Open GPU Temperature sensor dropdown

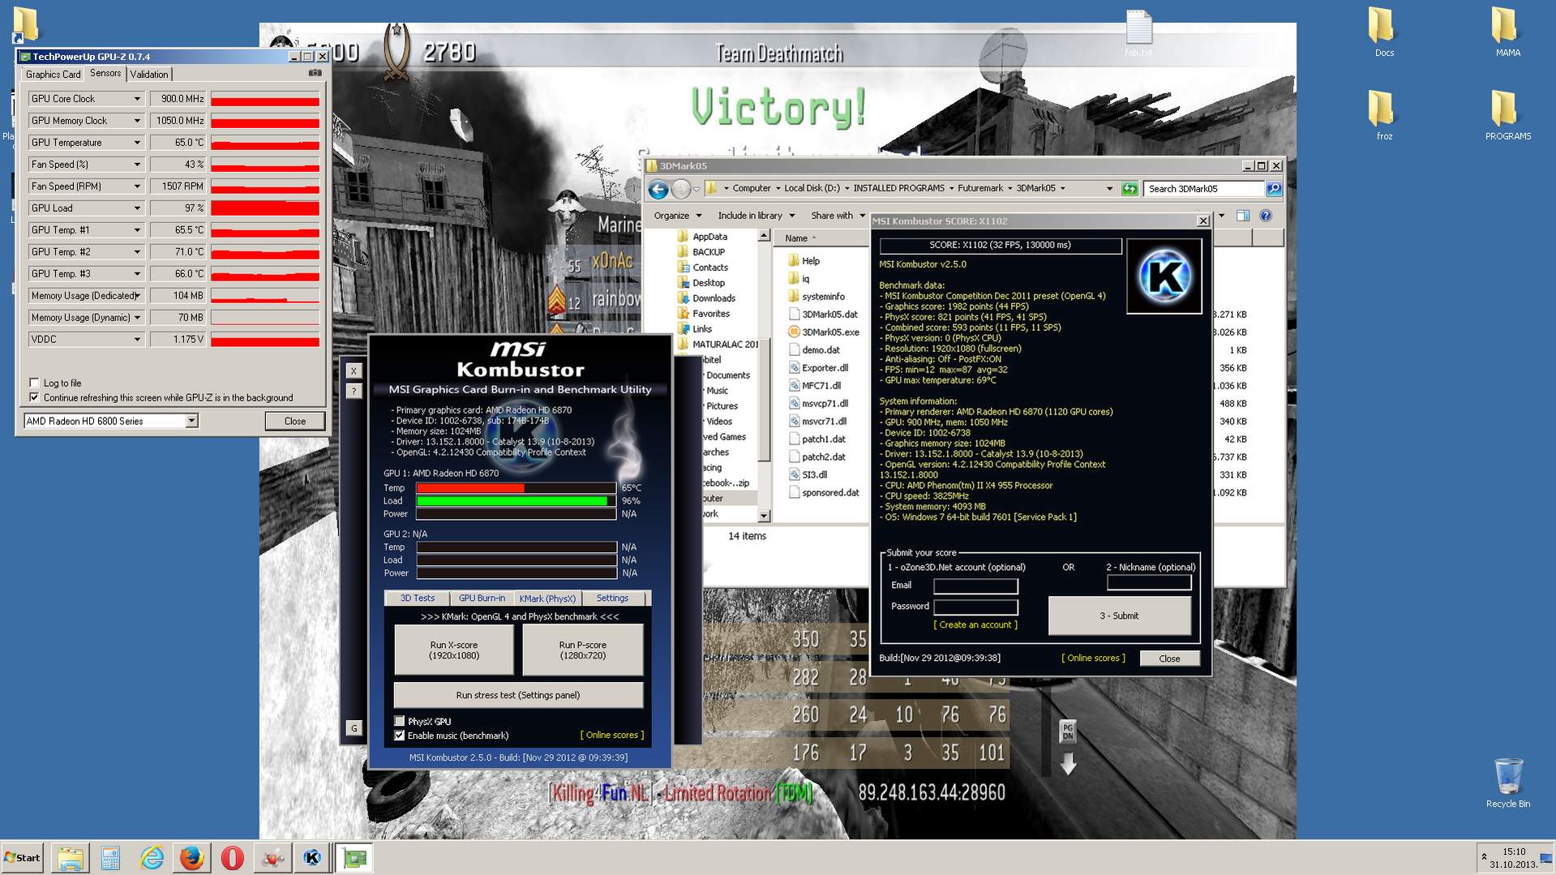[137, 143]
